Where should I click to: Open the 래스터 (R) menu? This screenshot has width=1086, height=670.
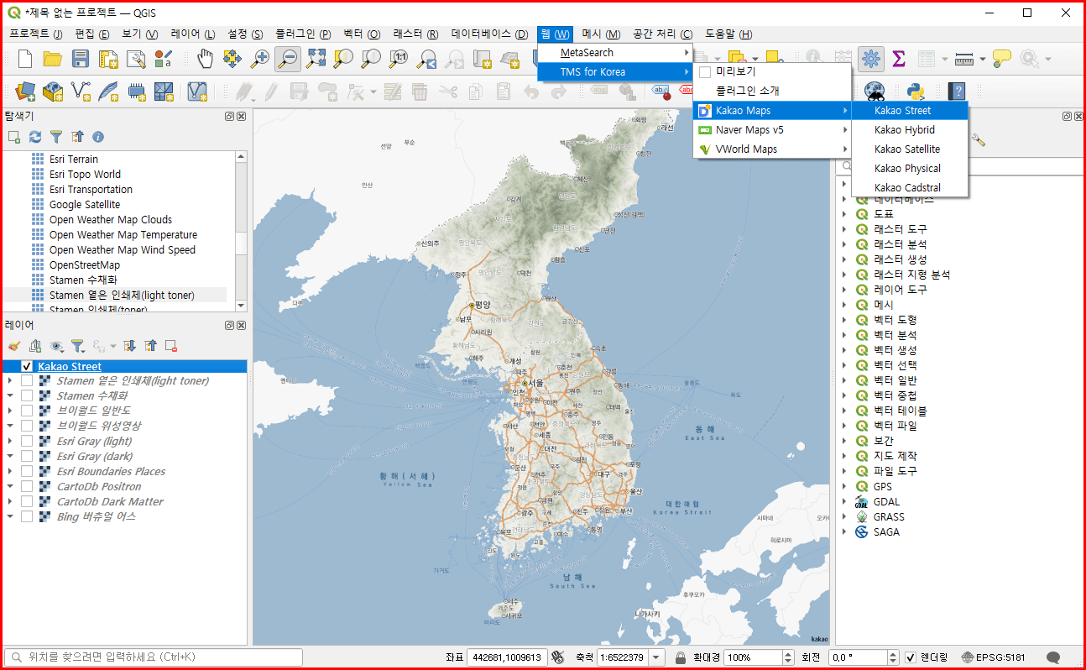point(415,34)
